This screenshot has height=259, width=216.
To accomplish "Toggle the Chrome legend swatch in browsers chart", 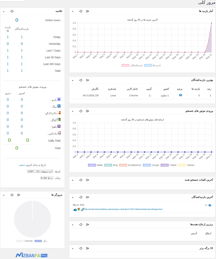I will click(x=20, y=241).
